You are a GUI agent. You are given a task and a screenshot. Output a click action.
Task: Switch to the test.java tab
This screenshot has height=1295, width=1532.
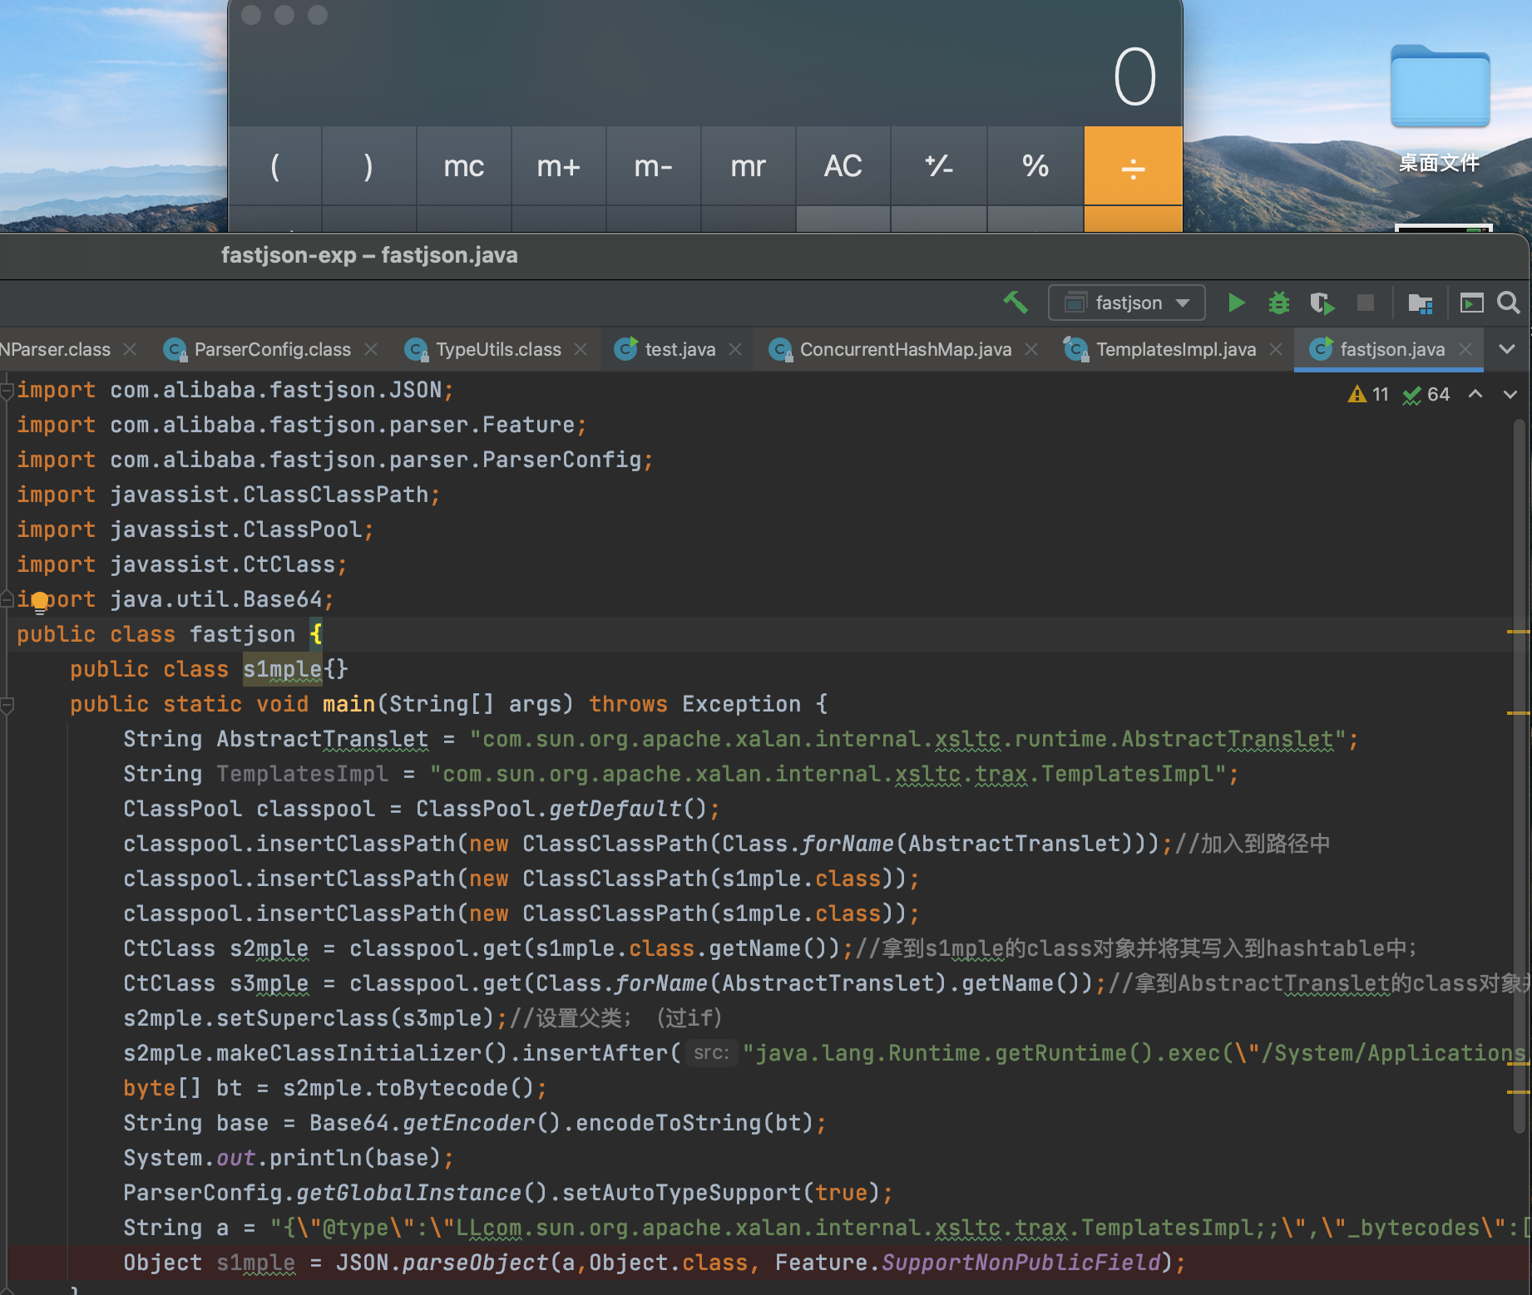click(679, 350)
